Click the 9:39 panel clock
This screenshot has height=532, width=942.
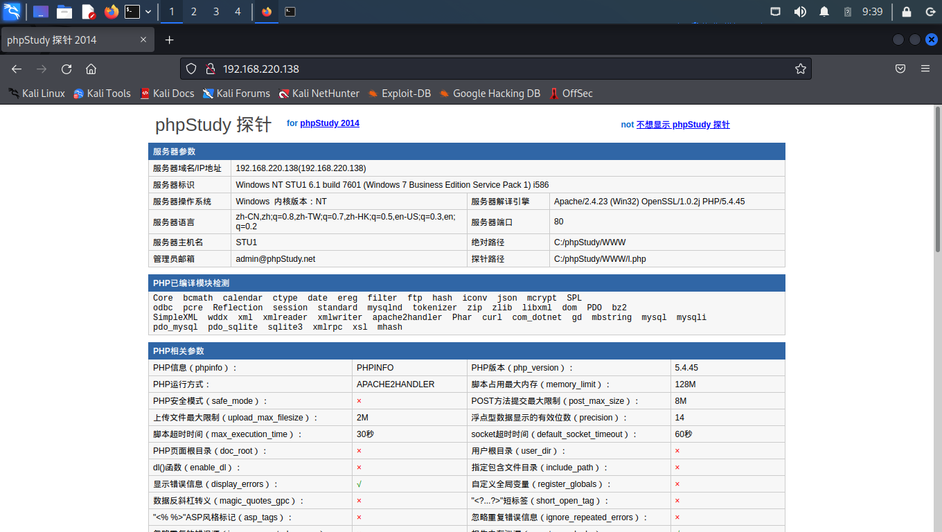[872, 11]
